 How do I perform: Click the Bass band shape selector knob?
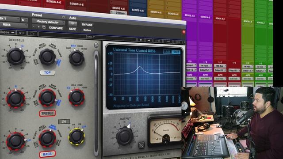[47, 139]
